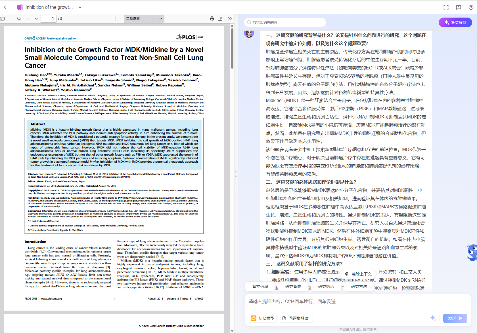
Task: Open PDF search with magnifier icon
Action: click(19, 19)
